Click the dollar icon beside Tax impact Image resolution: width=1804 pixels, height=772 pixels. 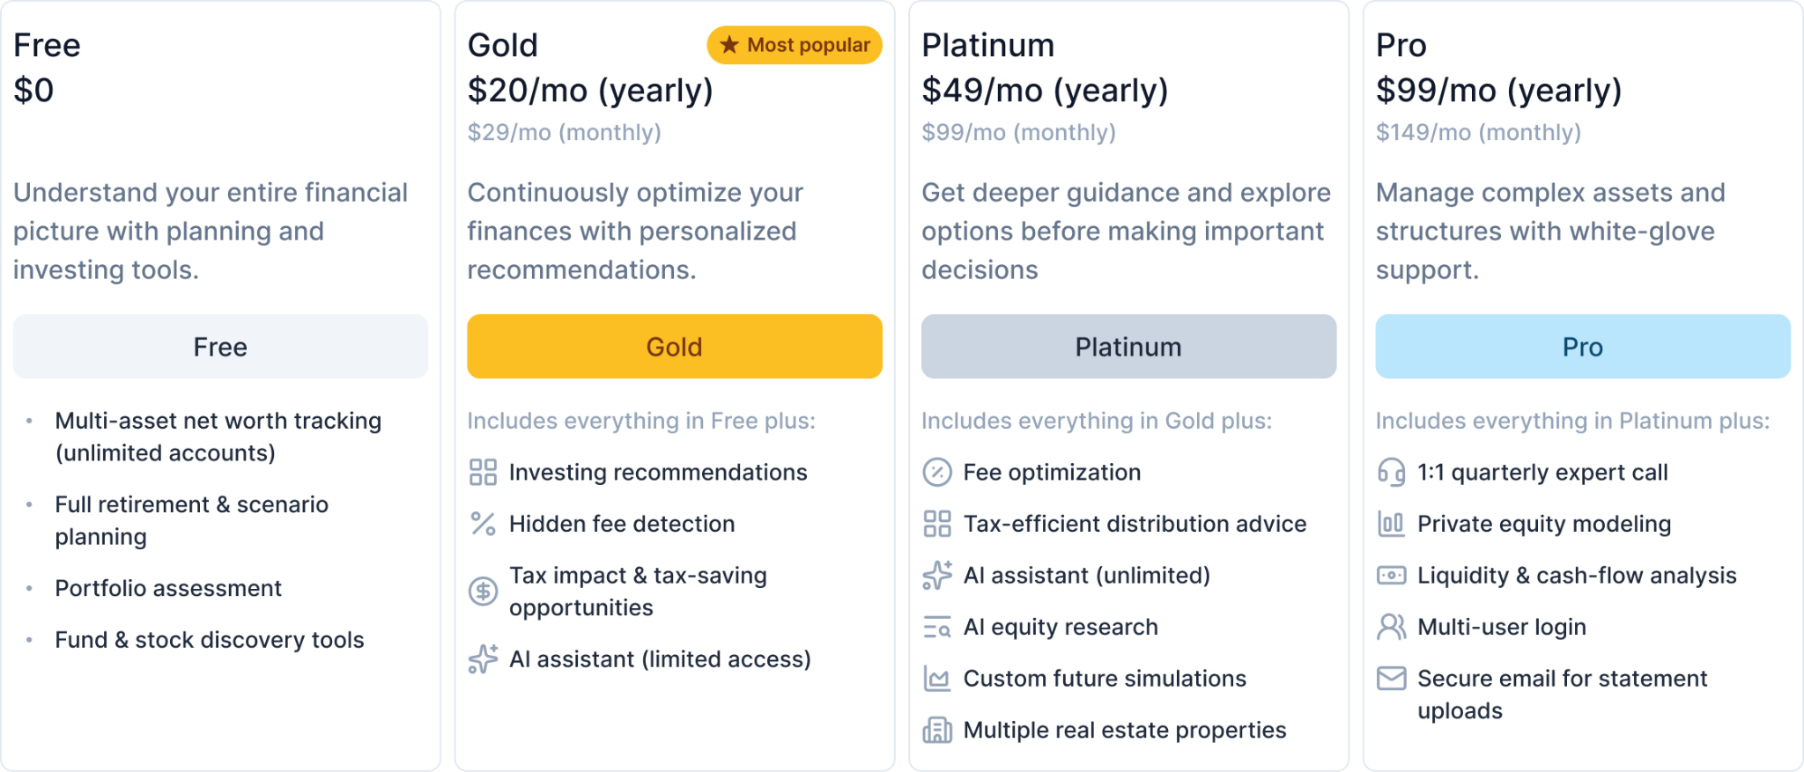pyautogui.click(x=483, y=591)
